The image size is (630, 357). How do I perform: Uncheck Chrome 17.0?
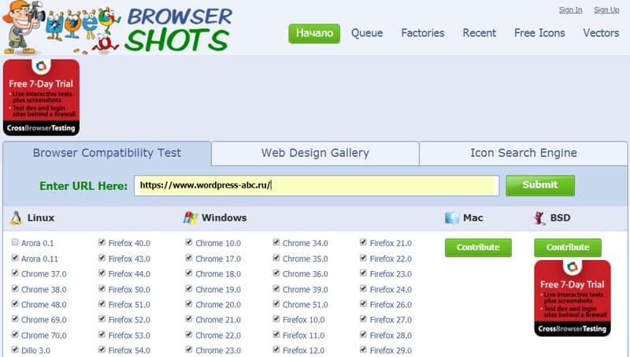[189, 258]
